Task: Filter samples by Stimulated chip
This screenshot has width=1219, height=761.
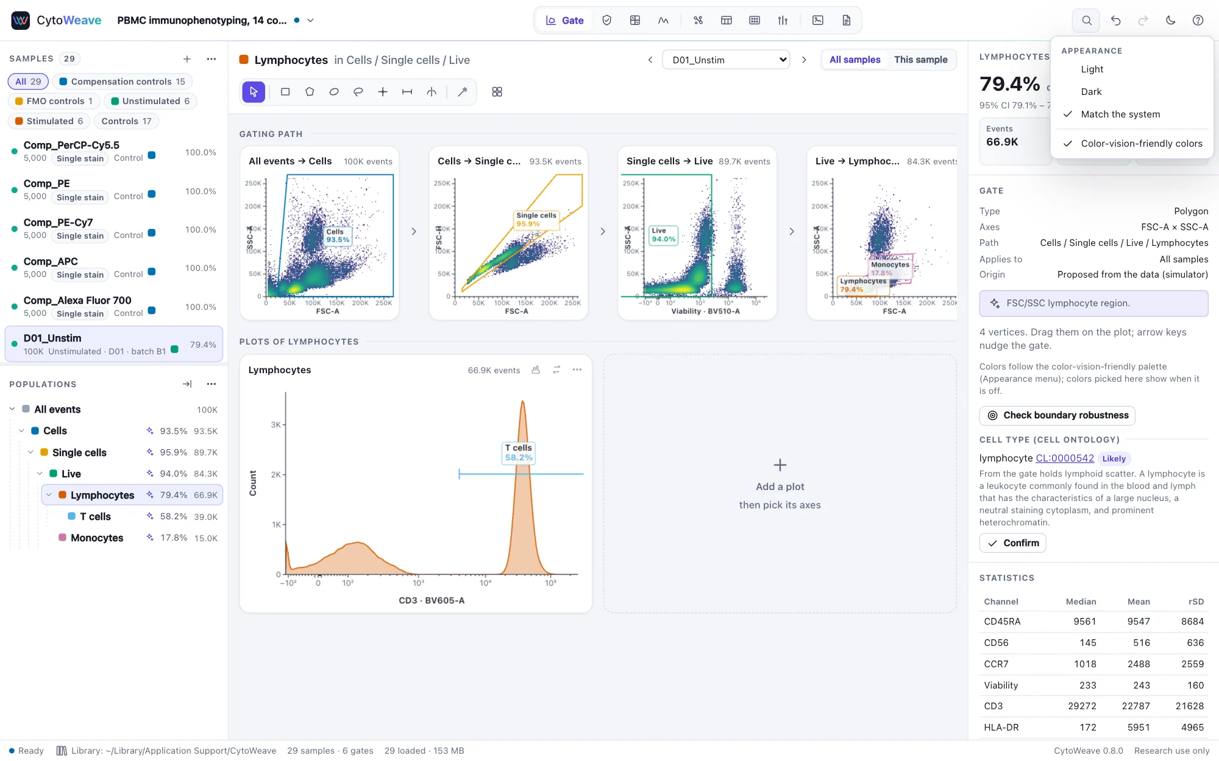Action: point(49,121)
